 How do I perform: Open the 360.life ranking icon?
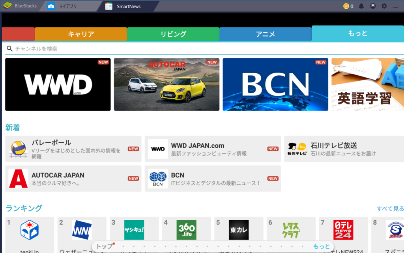pos(187,230)
